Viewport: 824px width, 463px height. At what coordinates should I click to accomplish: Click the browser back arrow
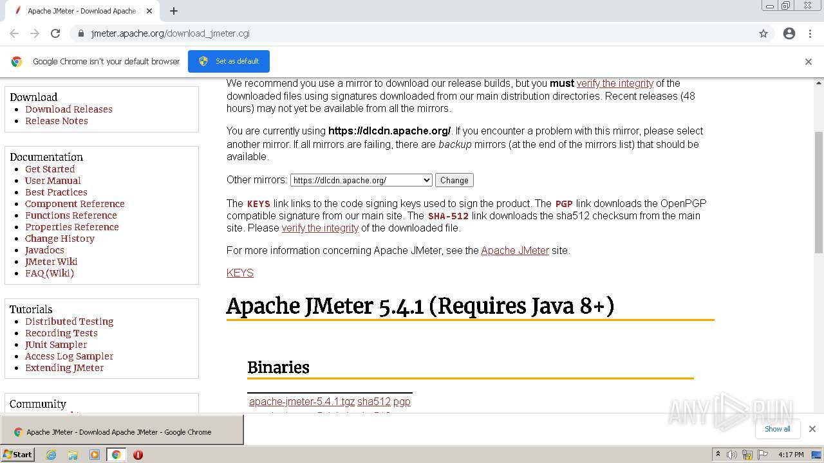14,33
